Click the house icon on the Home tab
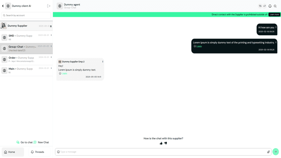Image resolution: width=281 pixels, height=158 pixels. pyautogui.click(x=5, y=152)
